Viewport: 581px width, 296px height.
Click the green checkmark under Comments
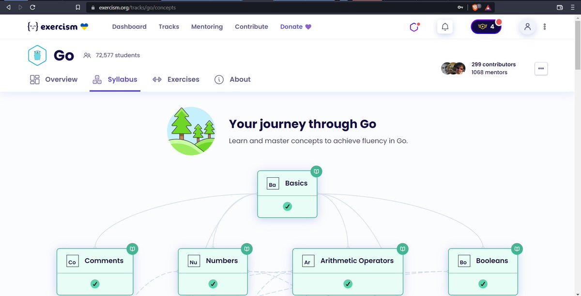pos(95,284)
